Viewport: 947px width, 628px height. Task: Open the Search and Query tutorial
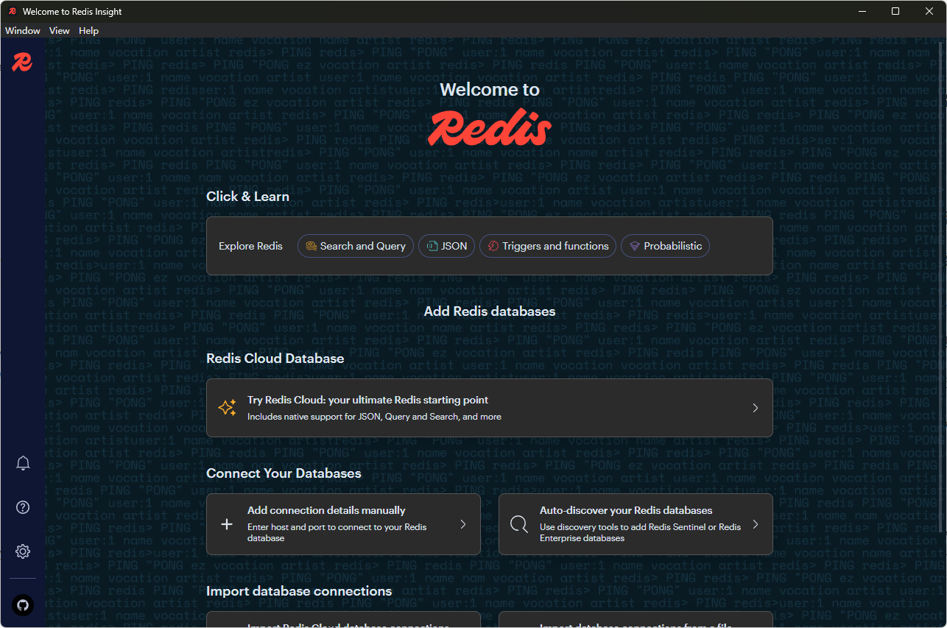coord(356,246)
